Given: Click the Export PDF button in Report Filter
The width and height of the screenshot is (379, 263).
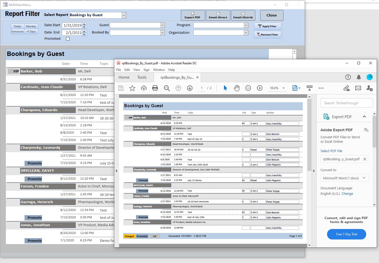Looking at the screenshot, I should [x=193, y=15].
